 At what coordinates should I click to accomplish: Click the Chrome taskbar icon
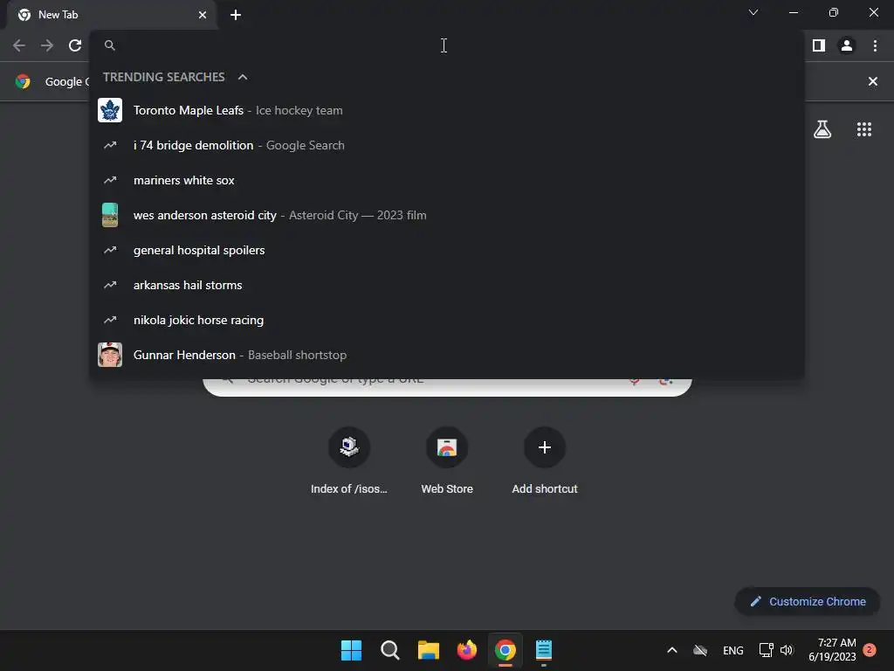pos(505,650)
